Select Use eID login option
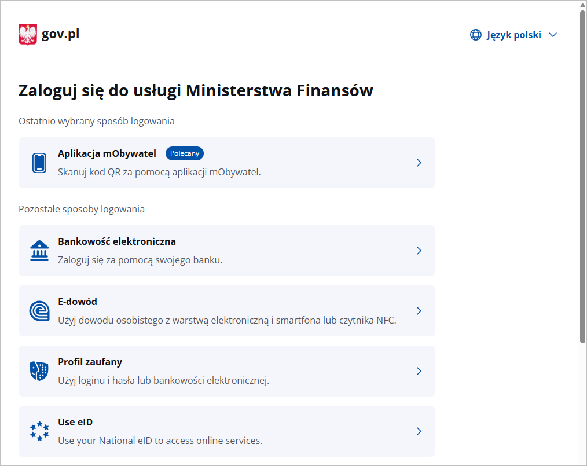 tap(227, 431)
